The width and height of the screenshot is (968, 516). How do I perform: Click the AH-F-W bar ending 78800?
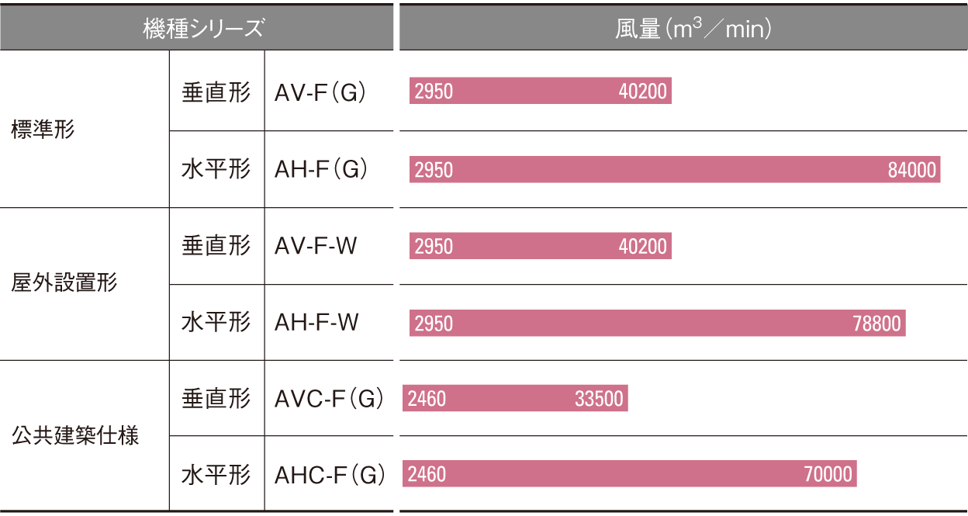coord(658,323)
